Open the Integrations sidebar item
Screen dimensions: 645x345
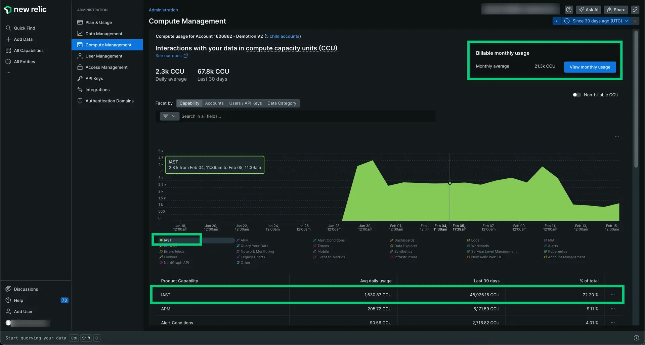[97, 90]
